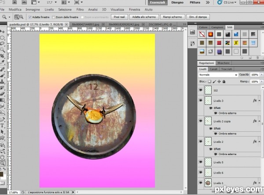This screenshot has height=195, width=264.
Task: Select the Clone Stamp tool
Action: tap(2, 82)
